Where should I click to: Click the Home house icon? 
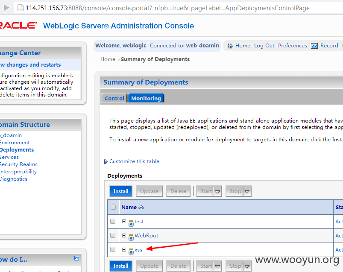[x=230, y=46]
